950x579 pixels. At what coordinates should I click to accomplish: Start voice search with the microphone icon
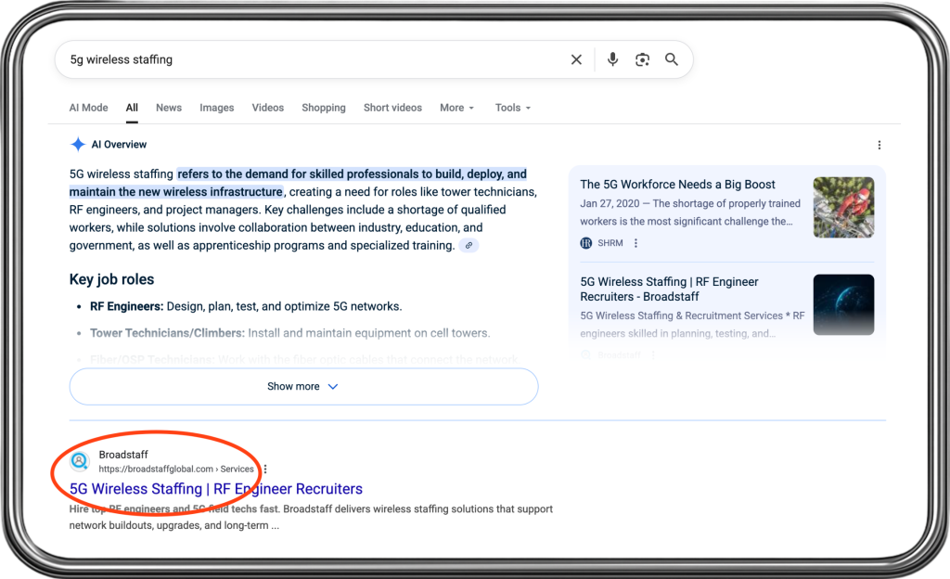pos(612,59)
